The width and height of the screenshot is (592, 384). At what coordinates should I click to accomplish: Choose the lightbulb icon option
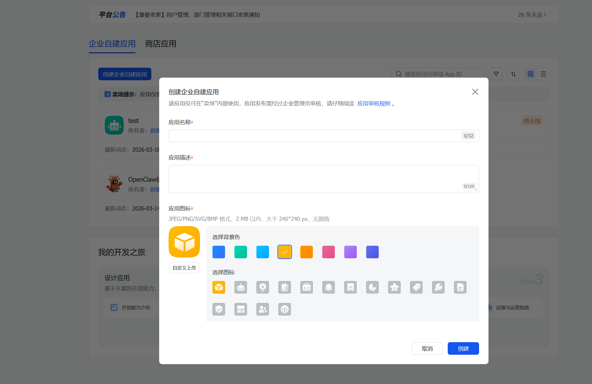click(262, 288)
